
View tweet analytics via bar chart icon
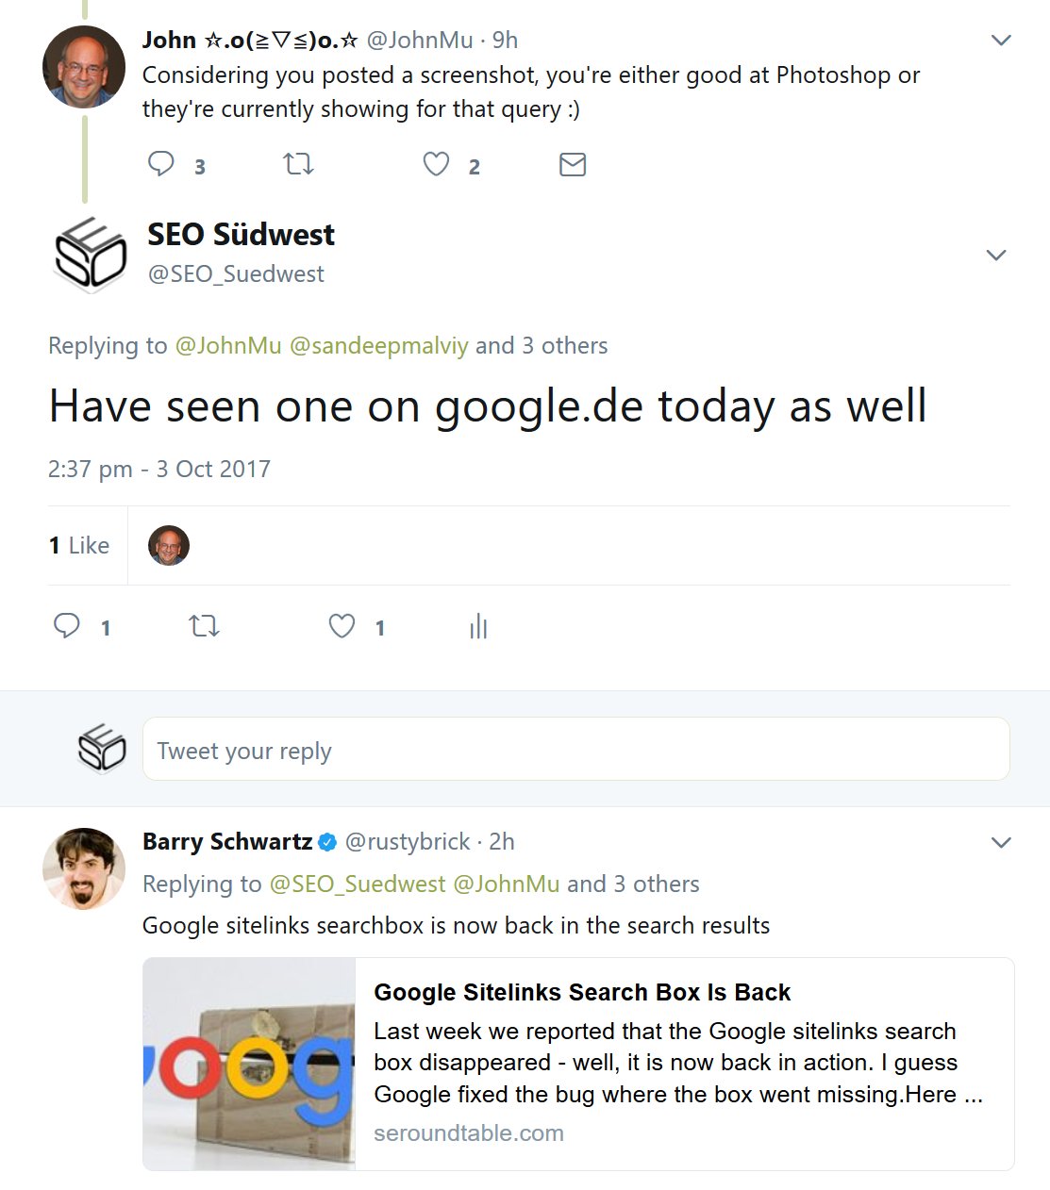(478, 625)
